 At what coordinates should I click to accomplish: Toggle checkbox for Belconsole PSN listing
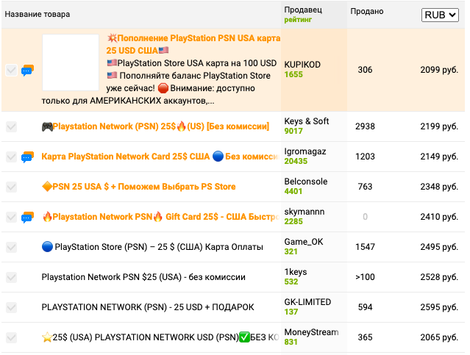11,187
